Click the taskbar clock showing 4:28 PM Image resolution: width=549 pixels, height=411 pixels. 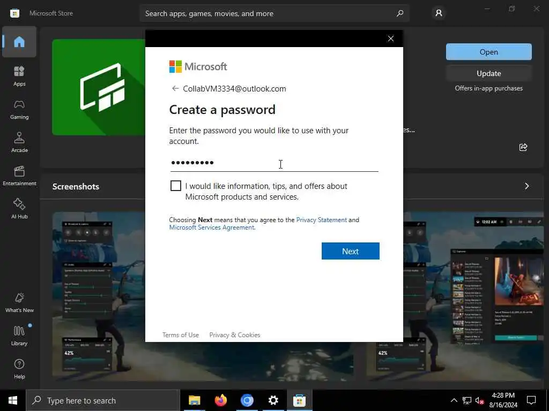pyautogui.click(x=503, y=400)
